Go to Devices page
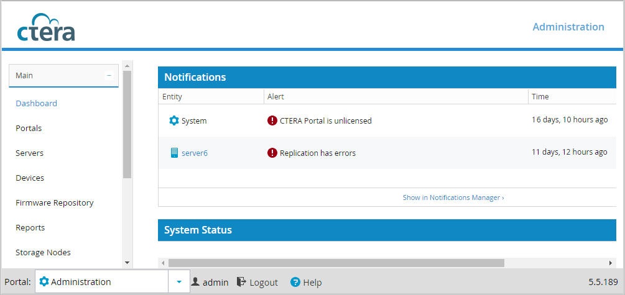625x295 pixels. [30, 178]
